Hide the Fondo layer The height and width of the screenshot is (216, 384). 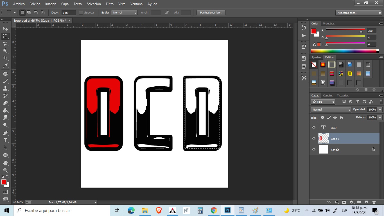(314, 150)
